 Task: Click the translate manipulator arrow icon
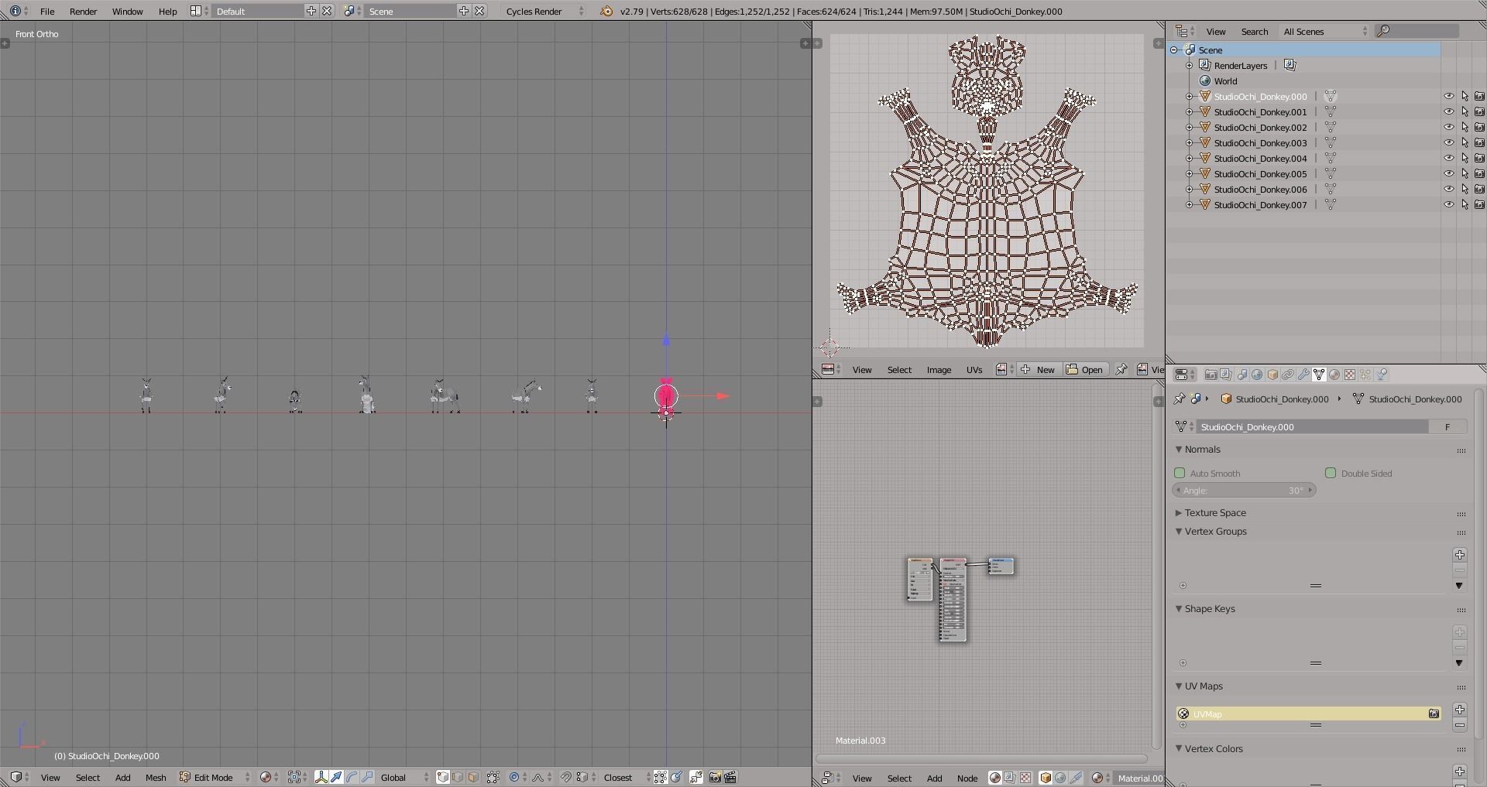click(337, 777)
